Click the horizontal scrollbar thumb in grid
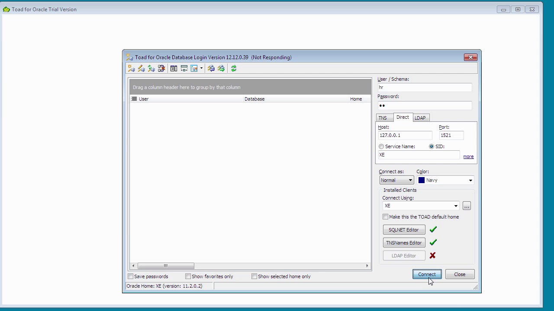554x311 pixels. pyautogui.click(x=165, y=266)
